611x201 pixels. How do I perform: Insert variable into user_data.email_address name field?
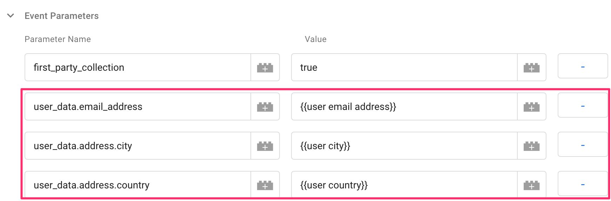point(265,106)
